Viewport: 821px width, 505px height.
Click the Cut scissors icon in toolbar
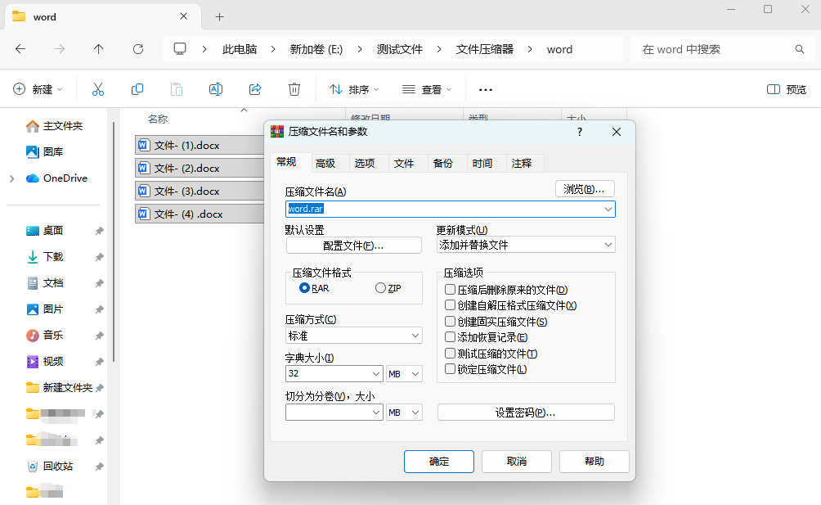98,89
